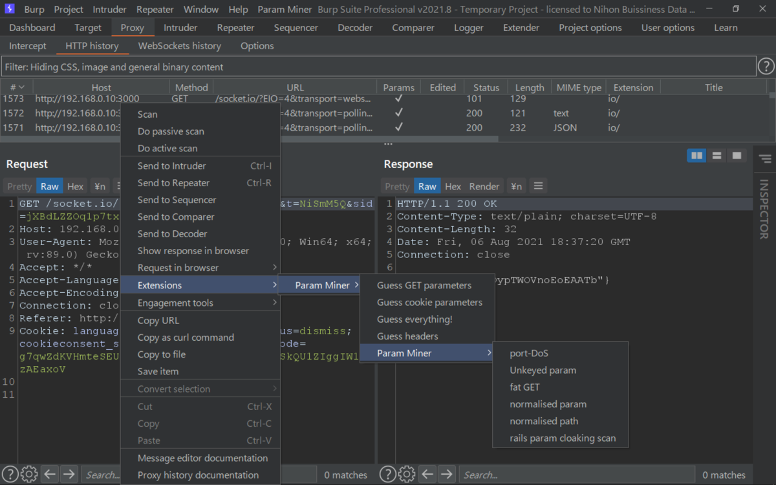776x485 pixels.
Task: Open Inspector panel lines icon
Action: (x=764, y=158)
